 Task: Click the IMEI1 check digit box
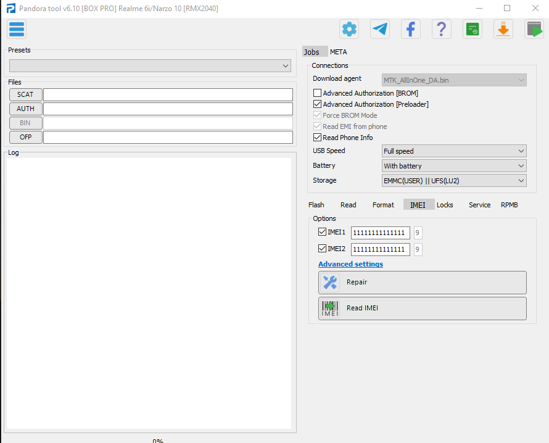[418, 233]
